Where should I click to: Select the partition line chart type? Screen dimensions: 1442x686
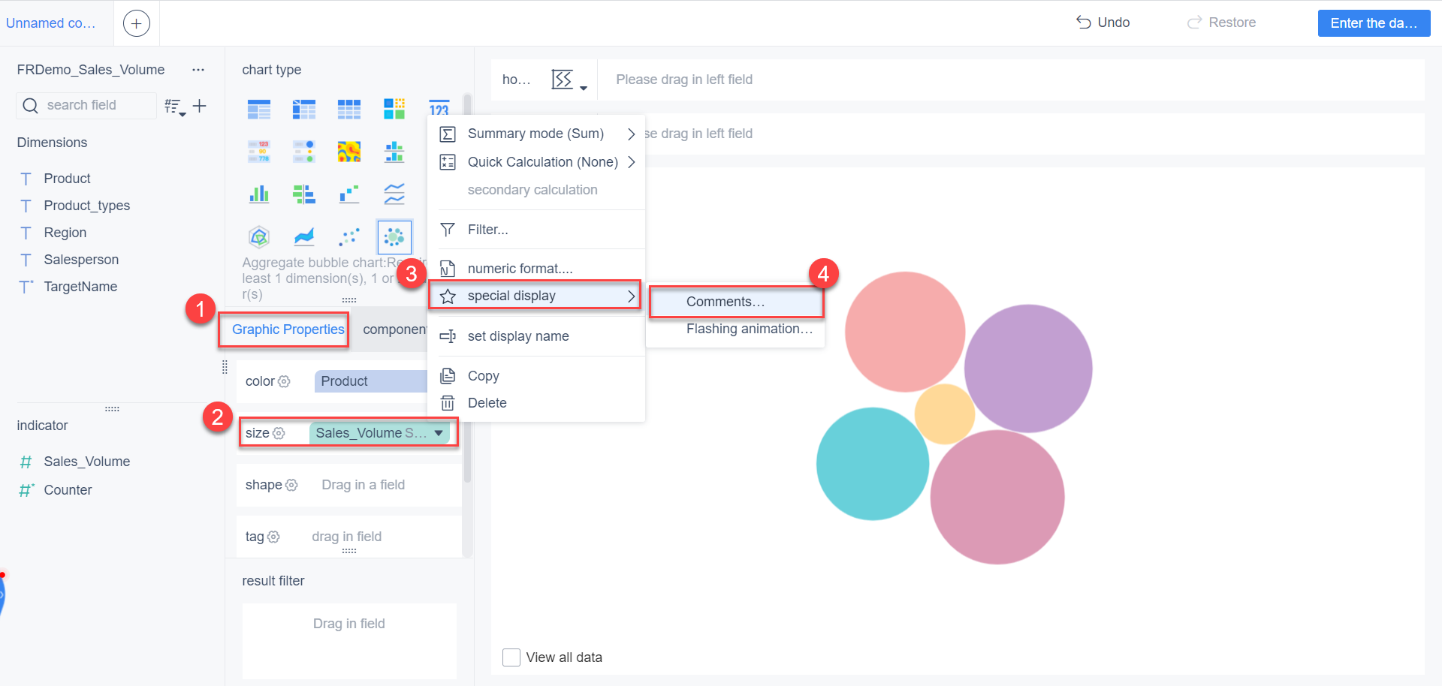click(394, 194)
